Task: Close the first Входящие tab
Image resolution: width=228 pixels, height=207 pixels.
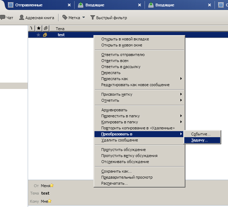Action: tap(140, 5)
